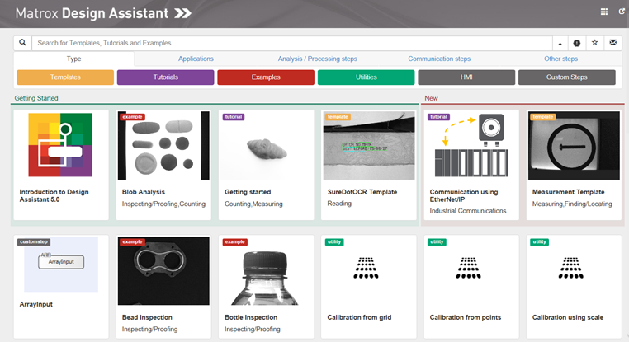
Task: Click the tutorial badge on Getting started
Action: [x=234, y=117]
